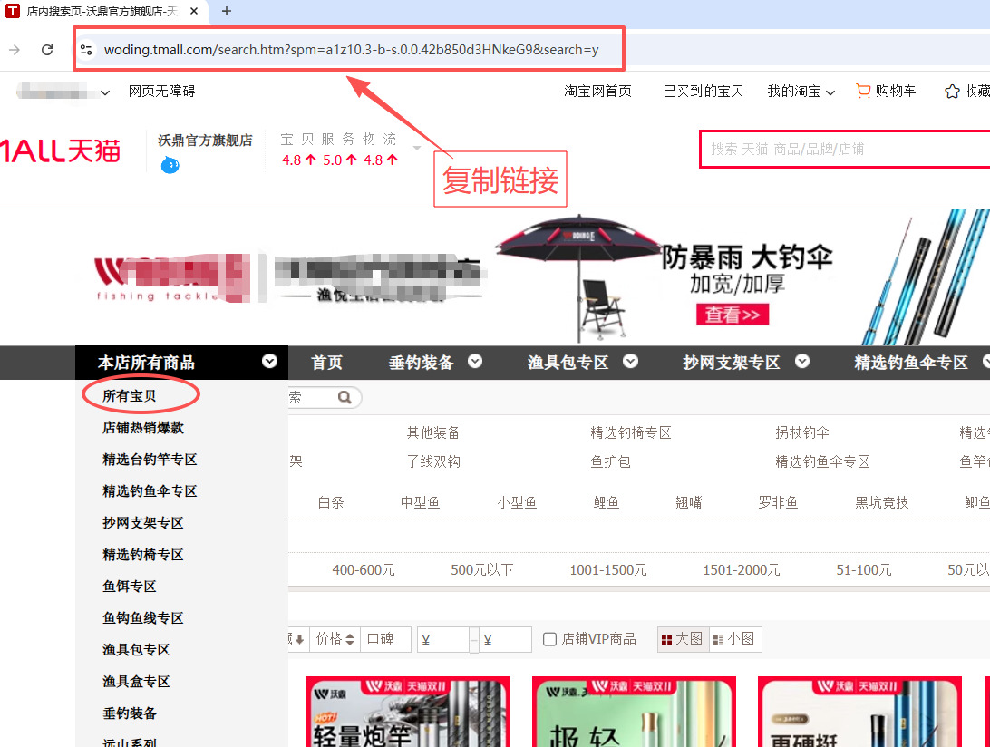The image size is (990, 747).
Task: Click the browser reload icon
Action: click(47, 49)
